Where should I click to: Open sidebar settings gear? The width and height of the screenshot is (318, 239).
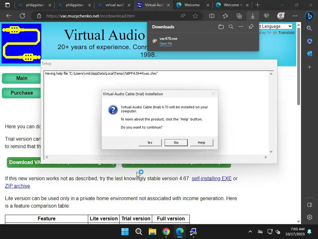point(310,217)
